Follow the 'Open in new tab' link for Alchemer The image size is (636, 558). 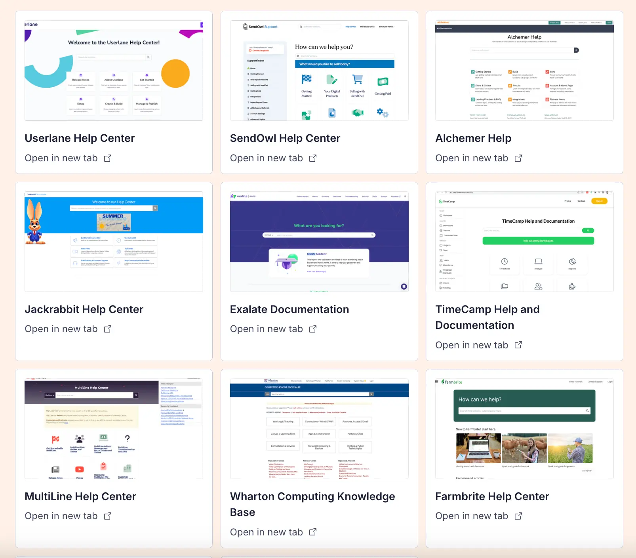(472, 158)
